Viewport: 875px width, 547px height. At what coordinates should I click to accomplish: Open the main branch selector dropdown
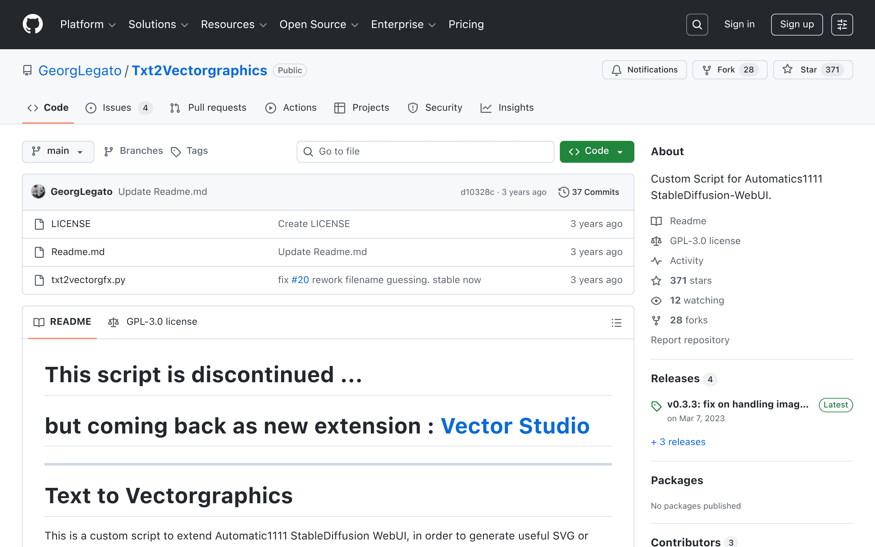pyautogui.click(x=58, y=151)
